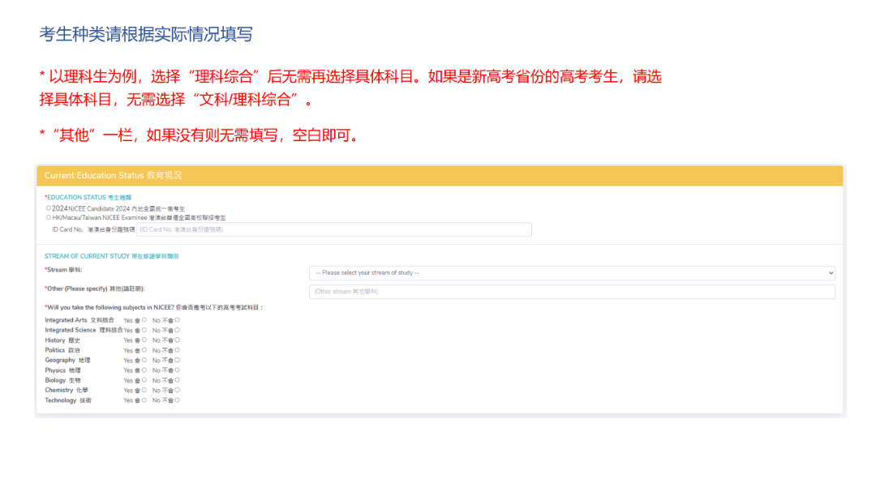Select Yes for Biology 生物
The width and height of the screenshot is (876, 492).
click(x=144, y=379)
